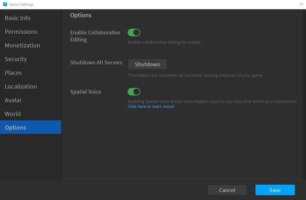Image resolution: width=306 pixels, height=200 pixels.
Task: Click the vertical scrollbar of the Options panel
Action: 303,96
